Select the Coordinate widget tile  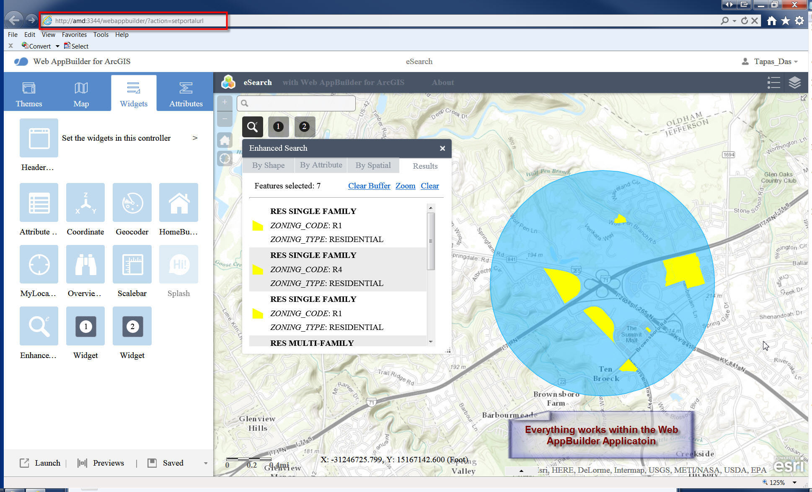point(85,203)
